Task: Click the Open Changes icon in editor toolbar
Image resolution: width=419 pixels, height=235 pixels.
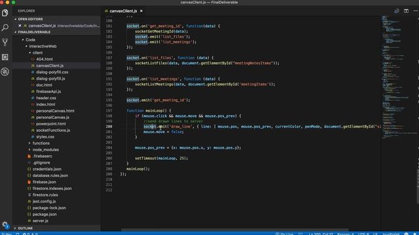Action: (x=397, y=11)
